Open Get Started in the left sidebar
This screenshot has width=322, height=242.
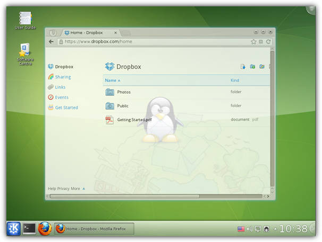point(63,107)
